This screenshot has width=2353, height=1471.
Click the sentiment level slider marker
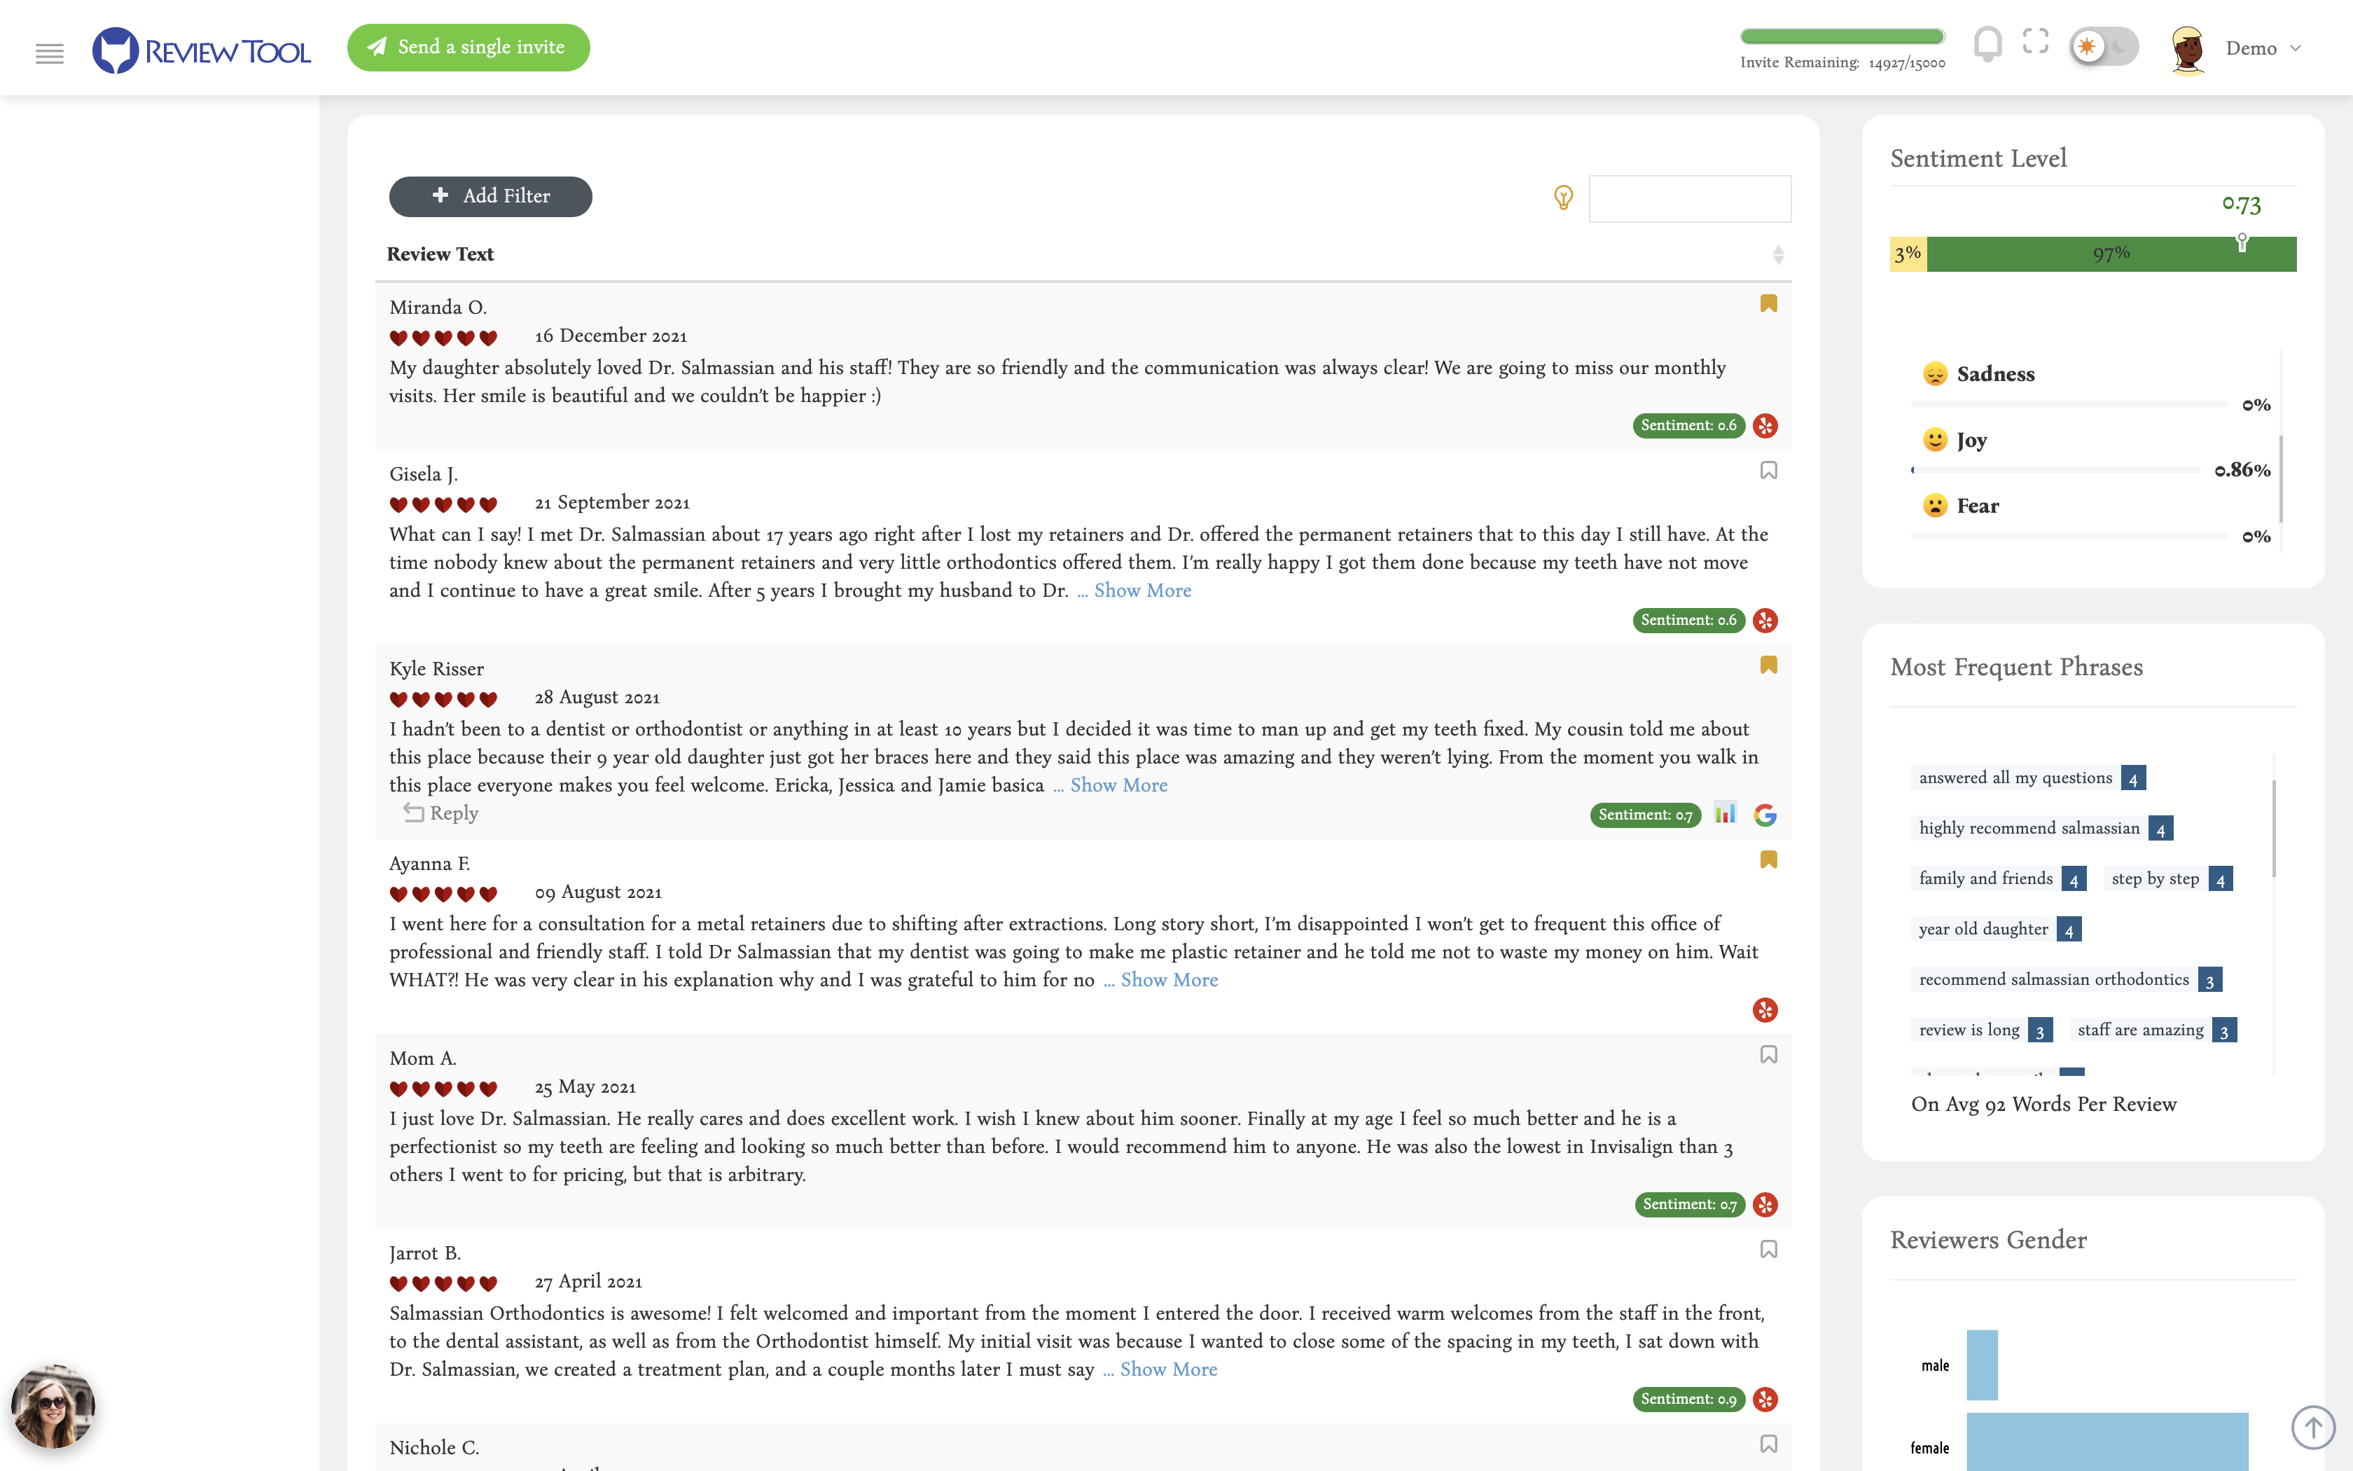click(2241, 242)
